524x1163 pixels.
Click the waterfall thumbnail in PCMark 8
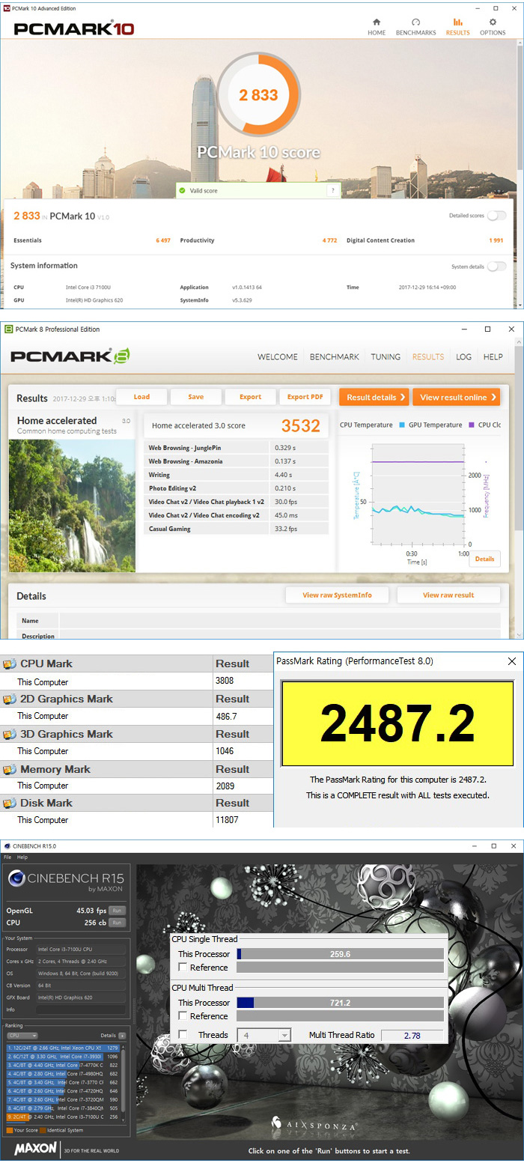(x=72, y=505)
